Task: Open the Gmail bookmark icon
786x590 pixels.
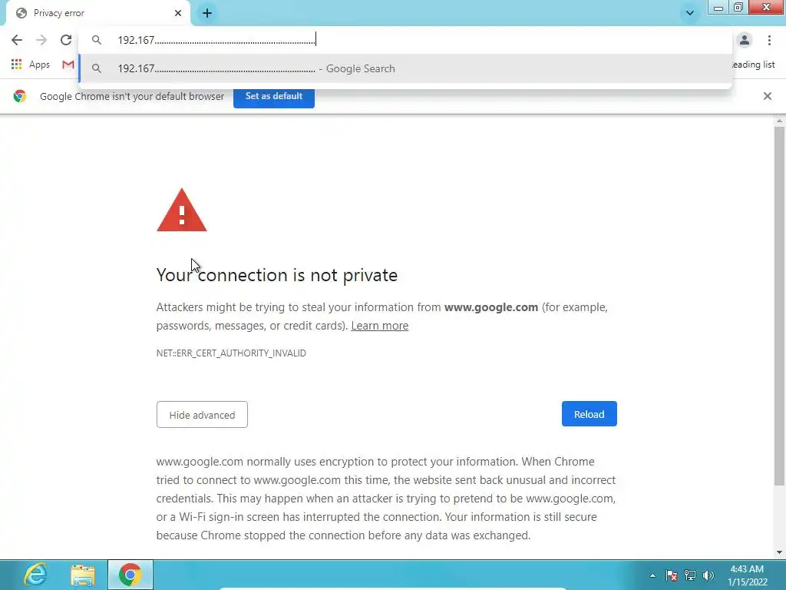Action: [68, 65]
